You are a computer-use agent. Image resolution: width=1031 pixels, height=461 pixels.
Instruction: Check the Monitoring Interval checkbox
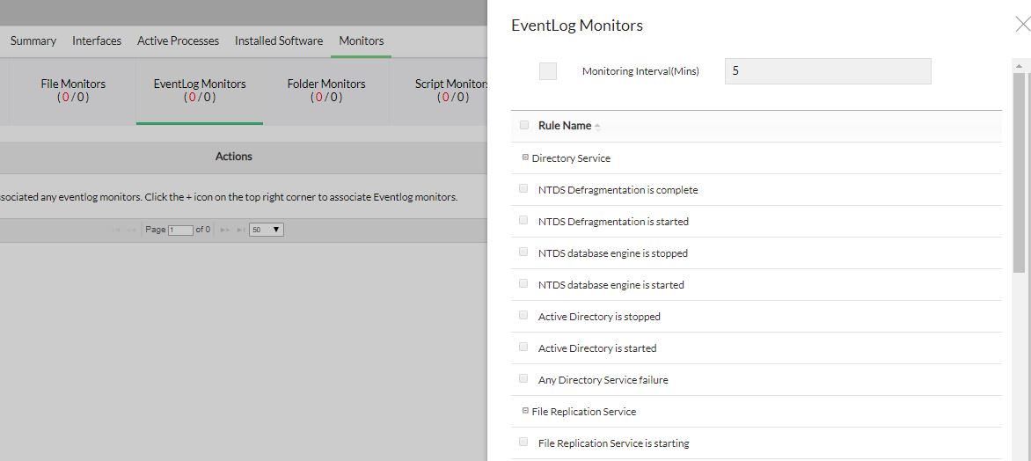(548, 71)
